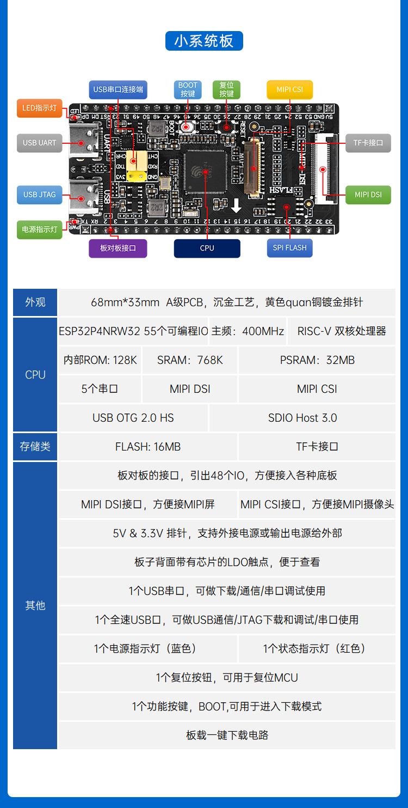Image resolution: width=408 pixels, height=808 pixels.
Task: Click the green MIPI DSI callout label
Action: (x=368, y=195)
